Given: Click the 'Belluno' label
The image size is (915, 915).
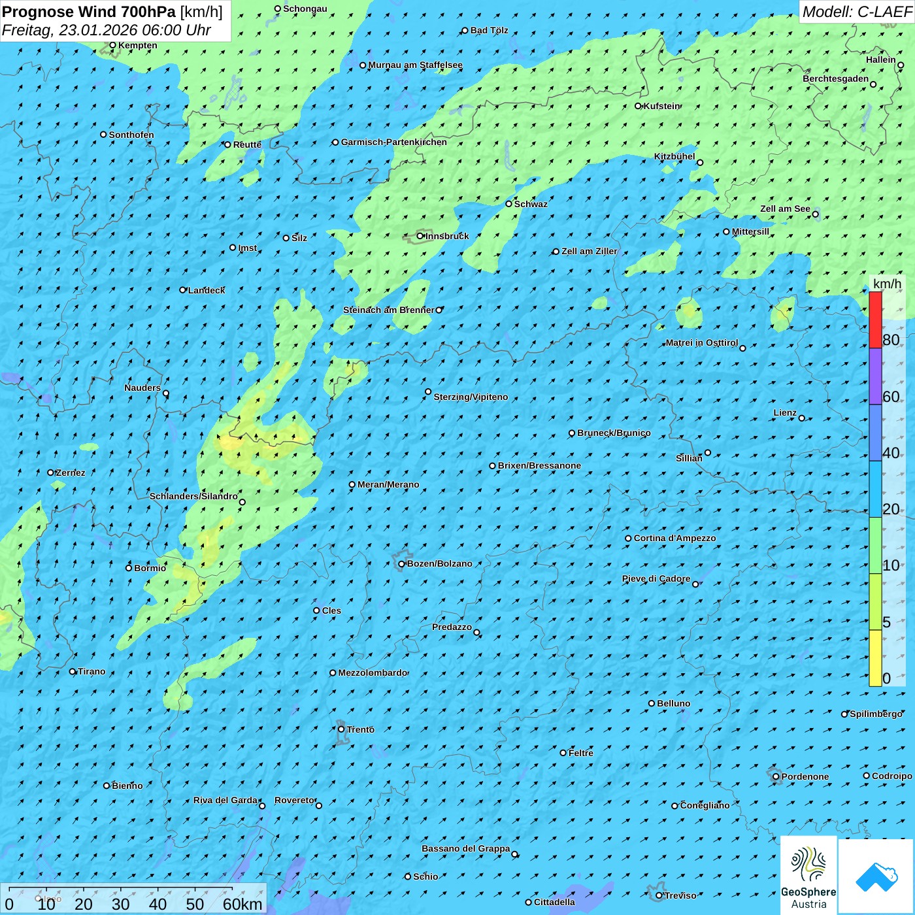Looking at the screenshot, I should pos(673,703).
